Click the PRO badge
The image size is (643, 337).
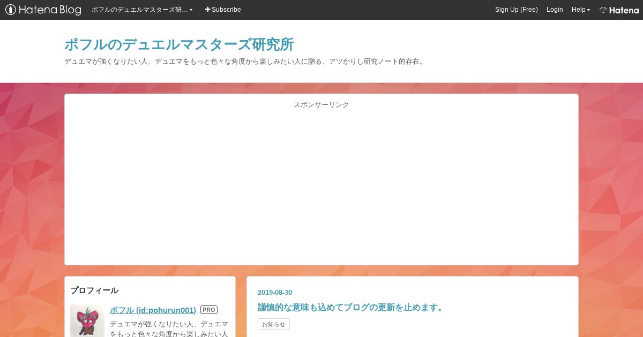click(209, 310)
